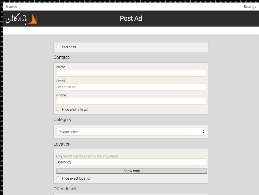Click the Category select arrow icon

coord(203,132)
